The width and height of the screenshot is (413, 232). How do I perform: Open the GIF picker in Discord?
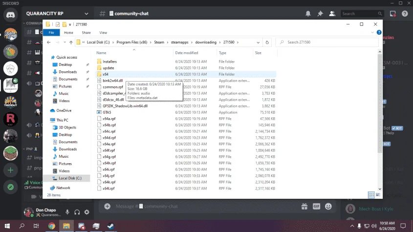point(316,207)
